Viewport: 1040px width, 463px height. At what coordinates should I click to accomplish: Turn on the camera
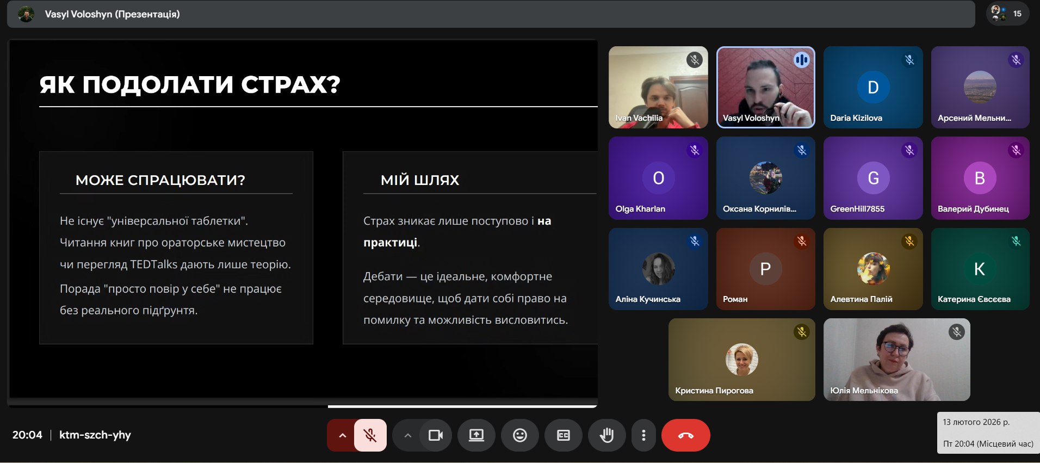click(435, 435)
